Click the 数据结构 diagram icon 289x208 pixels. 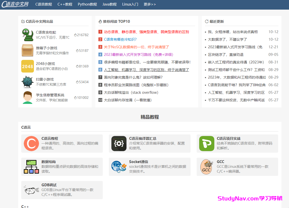[31, 167]
